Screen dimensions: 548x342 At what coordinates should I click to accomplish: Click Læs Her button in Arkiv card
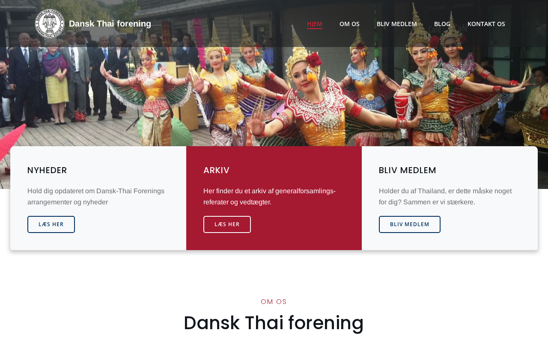click(x=227, y=224)
